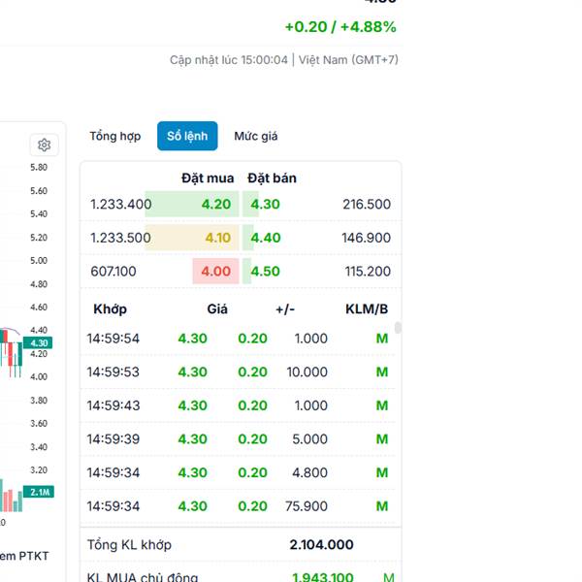Select the trade row at 14:59:39
Image resolution: width=582 pixels, height=582 pixels.
click(238, 439)
